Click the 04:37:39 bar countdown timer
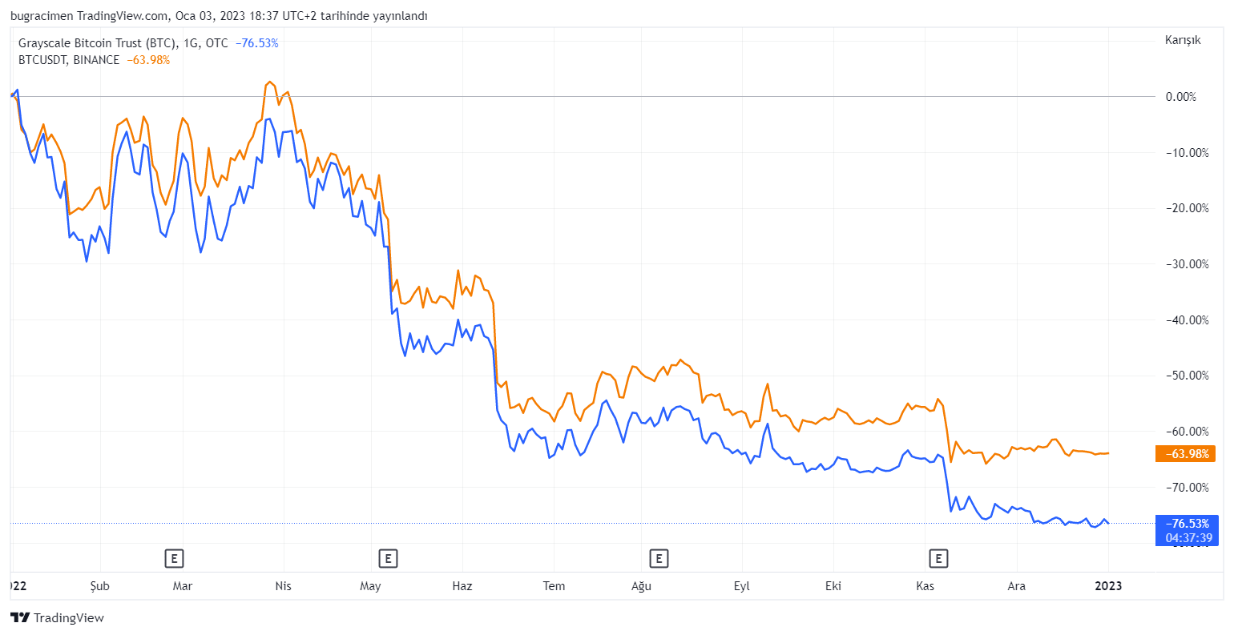The image size is (1234, 635). click(1187, 538)
